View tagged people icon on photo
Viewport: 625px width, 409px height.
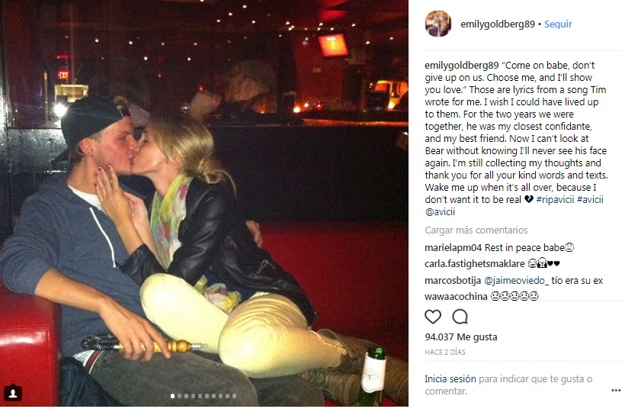(13, 393)
